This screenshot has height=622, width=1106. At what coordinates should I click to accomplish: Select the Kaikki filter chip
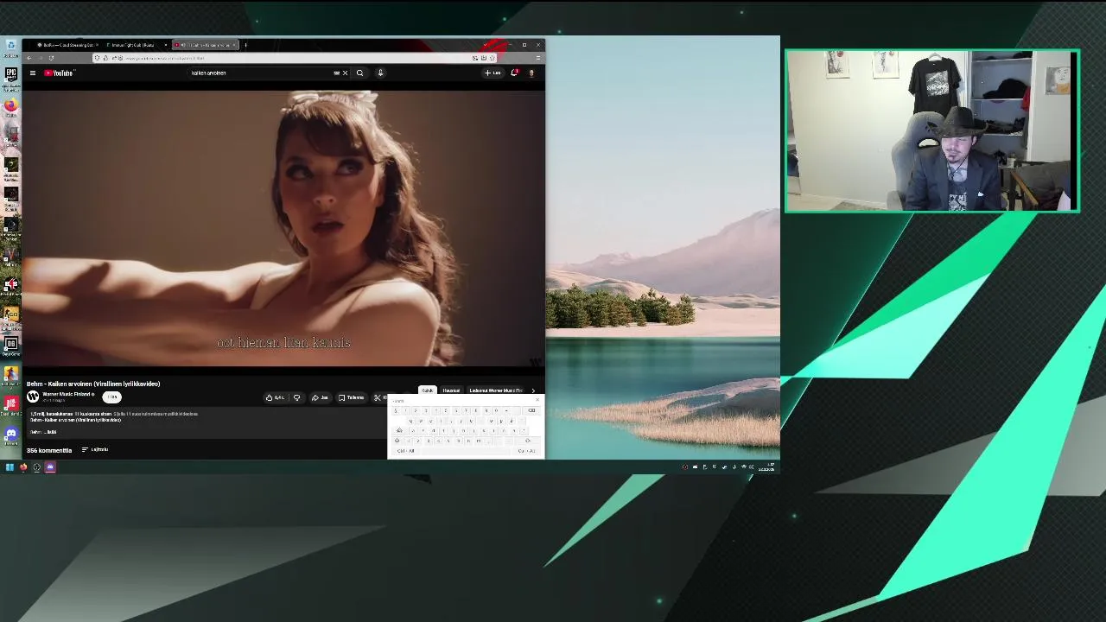click(x=427, y=390)
